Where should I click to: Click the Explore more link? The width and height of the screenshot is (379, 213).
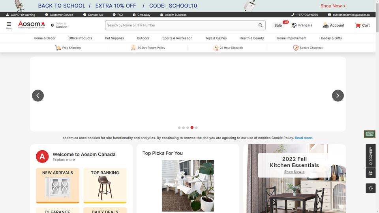click(64, 160)
